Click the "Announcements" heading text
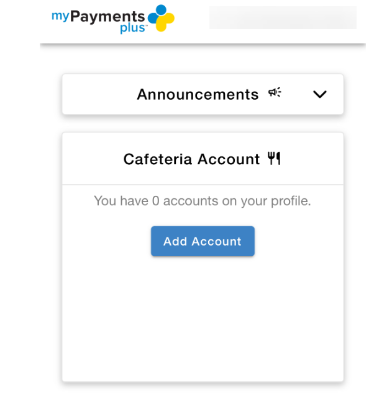Viewport: 392px width, 398px height. 198,94
